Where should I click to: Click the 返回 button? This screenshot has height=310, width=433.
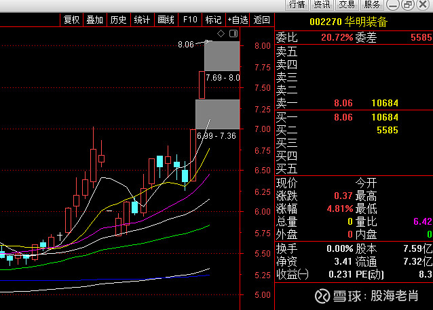pos(261,20)
